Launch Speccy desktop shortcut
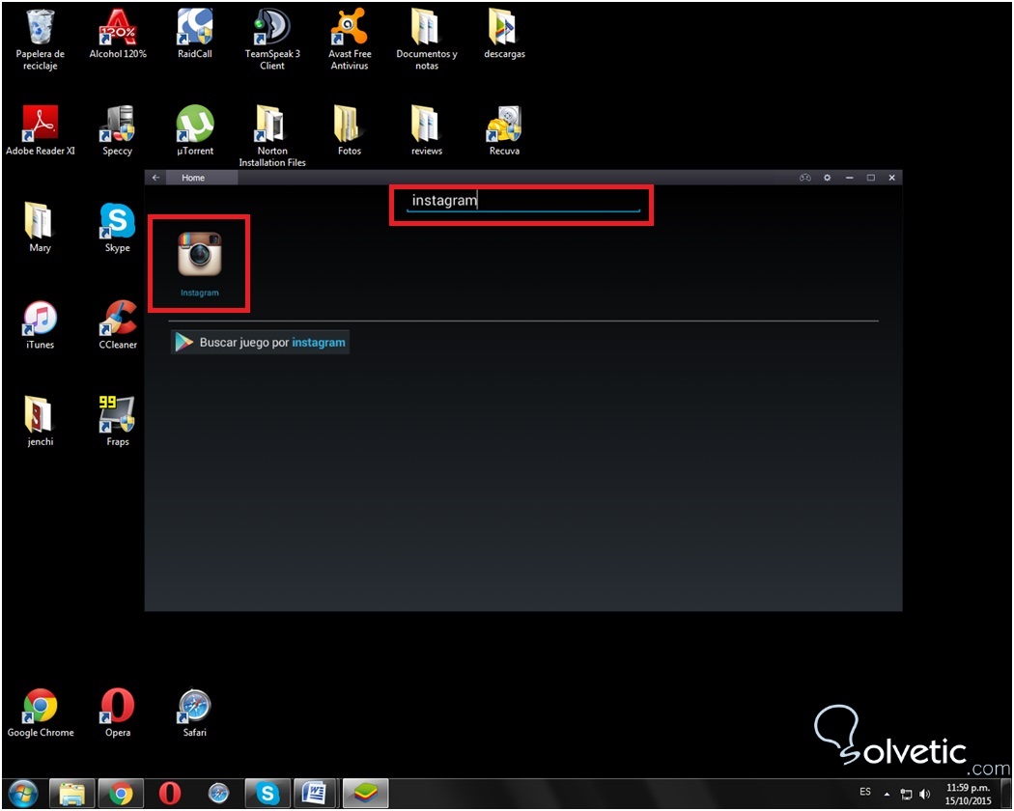Viewport: 1014px width, 811px height. tap(118, 130)
